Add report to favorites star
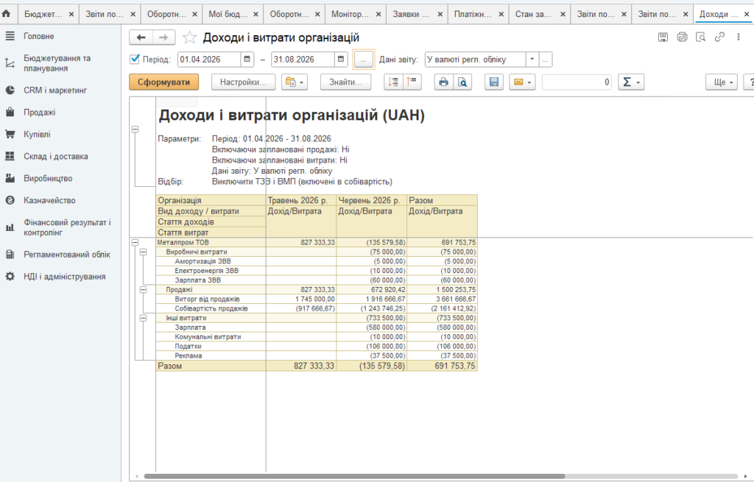 click(189, 38)
